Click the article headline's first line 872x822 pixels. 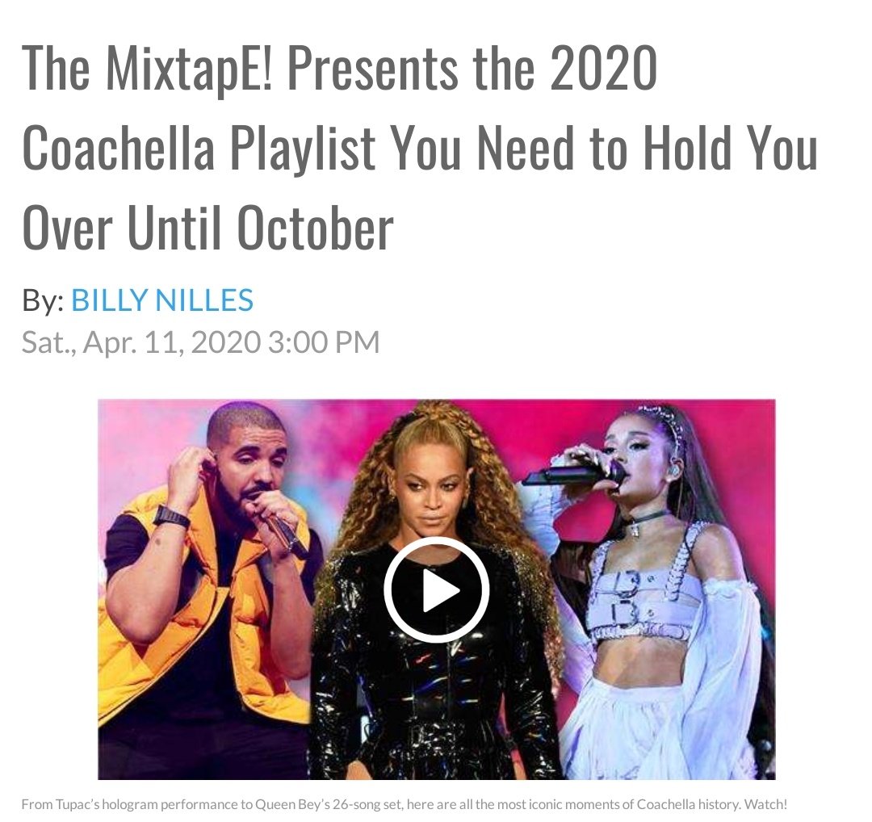point(340,69)
